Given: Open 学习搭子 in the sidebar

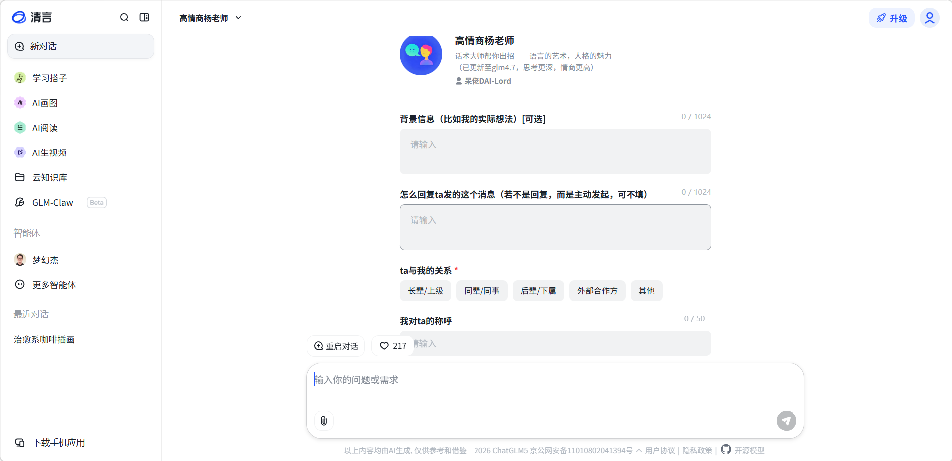Looking at the screenshot, I should [x=81, y=78].
